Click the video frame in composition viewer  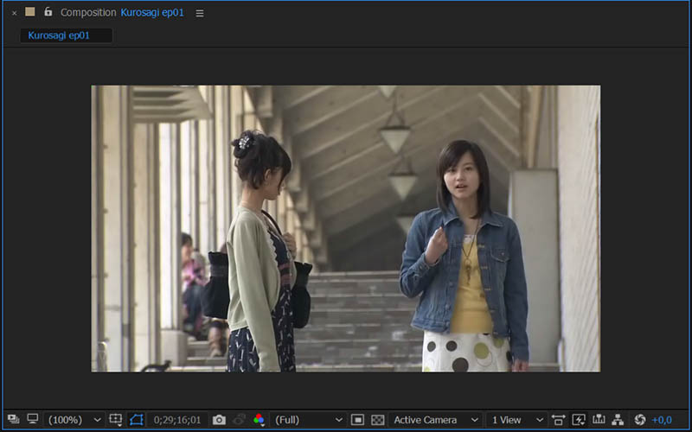point(345,228)
